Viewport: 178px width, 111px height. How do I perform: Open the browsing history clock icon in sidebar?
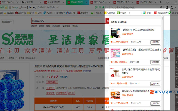click(x=177, y=74)
